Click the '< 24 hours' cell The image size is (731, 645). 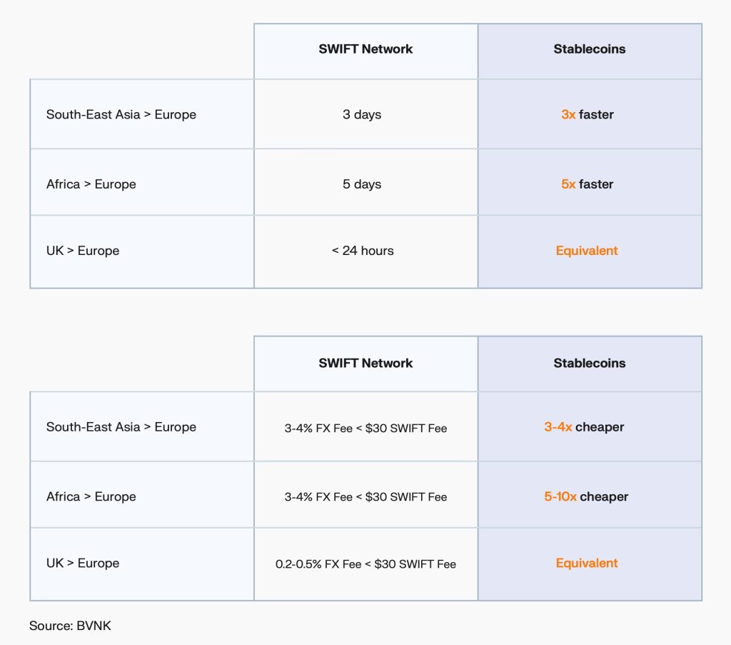[x=366, y=251]
